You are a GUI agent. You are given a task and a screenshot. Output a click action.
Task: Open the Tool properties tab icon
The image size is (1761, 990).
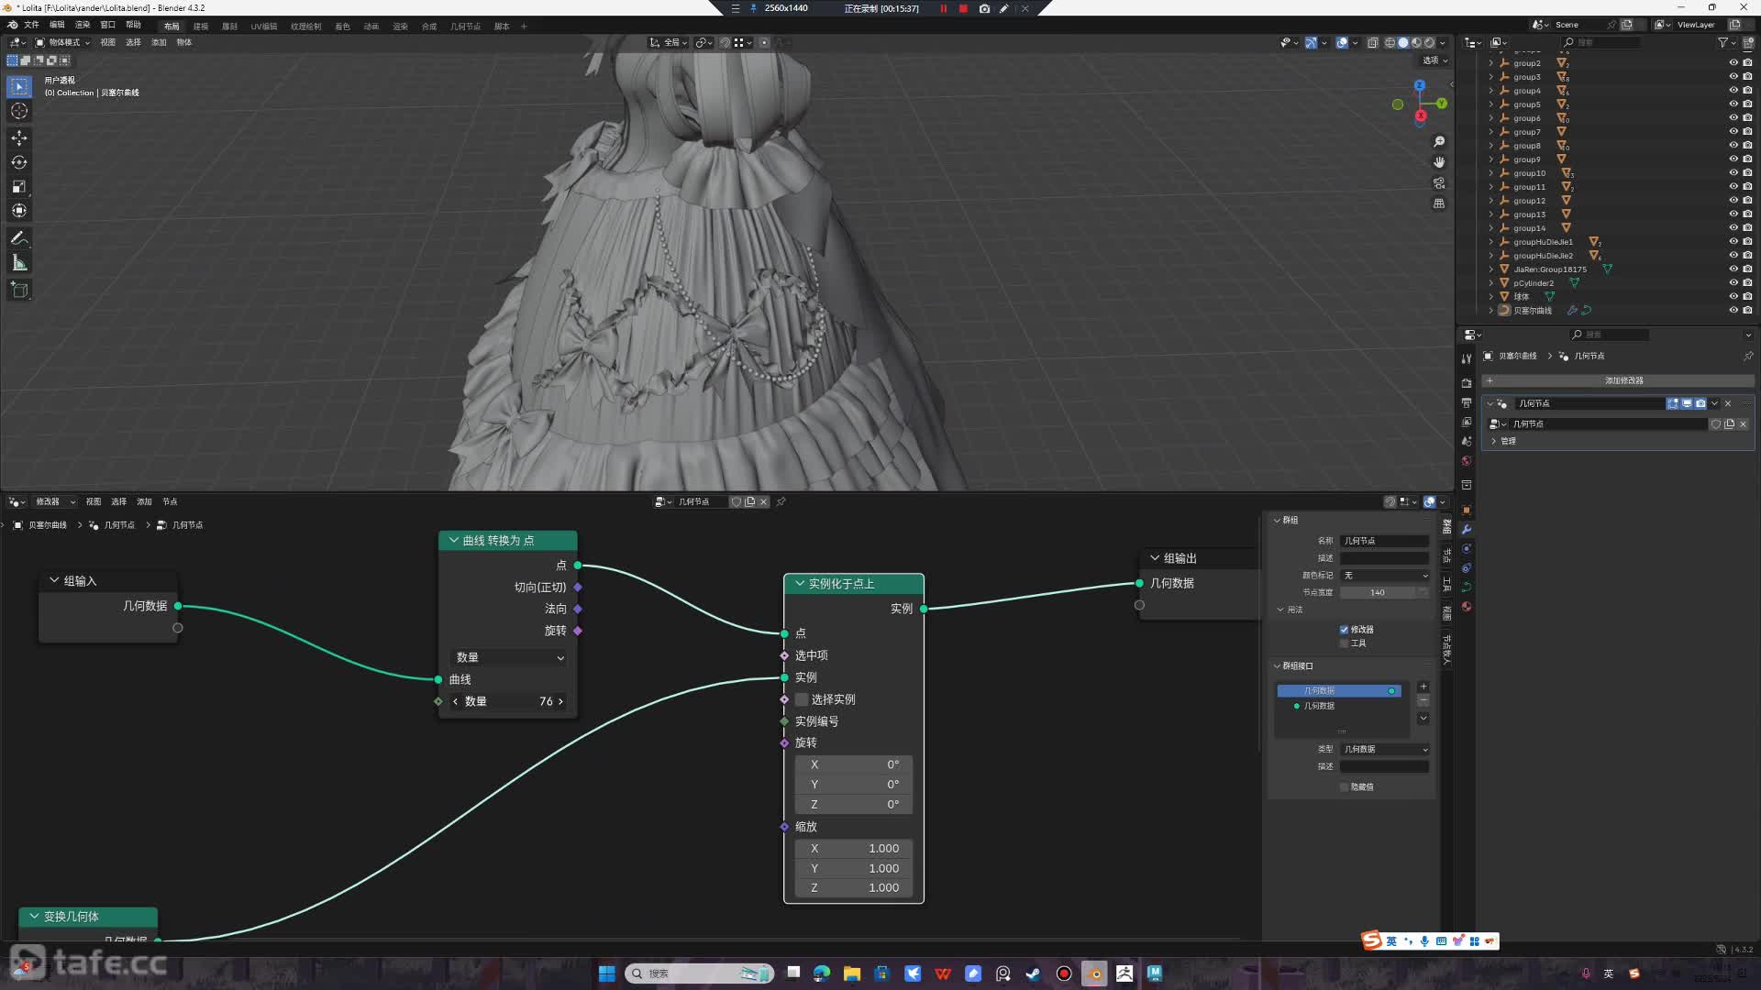[1467, 358]
